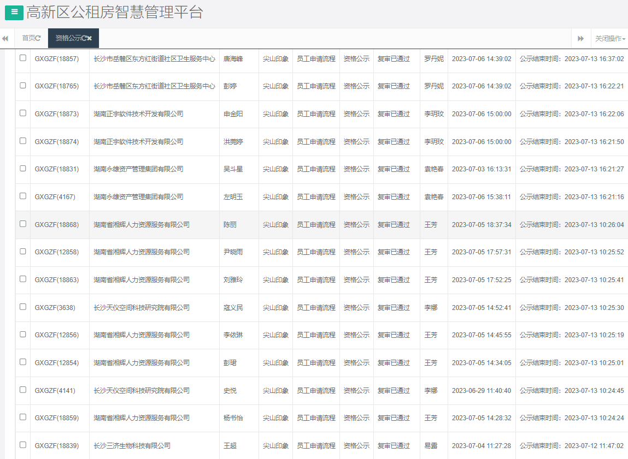Toggle the green hamburger sidebar menu
This screenshot has height=459, width=628.
(14, 12)
